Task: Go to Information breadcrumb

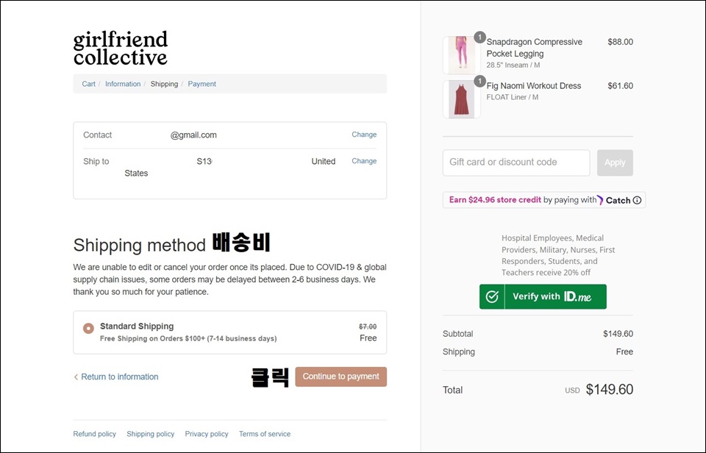Action: 123,85
